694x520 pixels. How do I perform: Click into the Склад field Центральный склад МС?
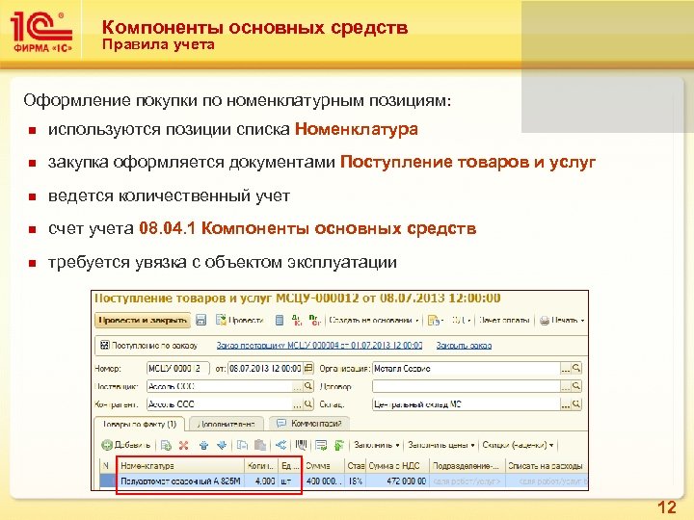467,404
